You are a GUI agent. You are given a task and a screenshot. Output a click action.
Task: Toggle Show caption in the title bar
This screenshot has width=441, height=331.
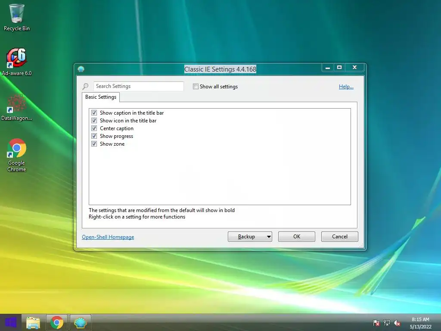point(94,113)
